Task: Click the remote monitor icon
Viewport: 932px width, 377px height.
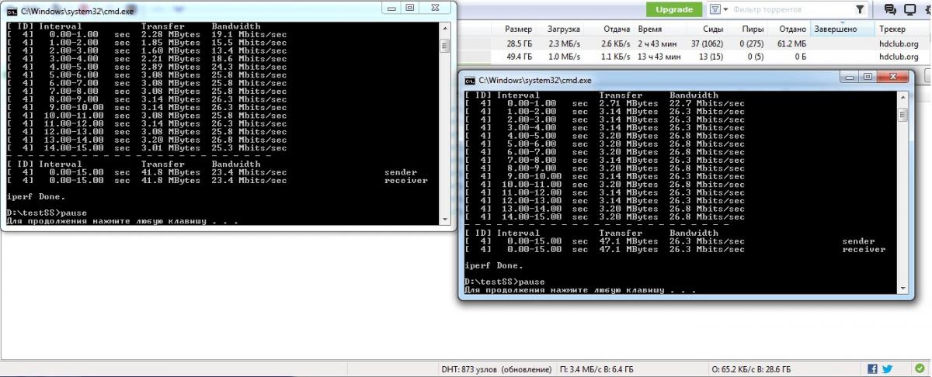Action: (911, 9)
